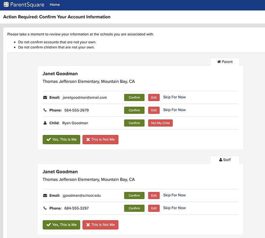This screenshot has height=238, width=265.
Task: Confirm Ryan Goodman as your child
Action: coord(134,123)
